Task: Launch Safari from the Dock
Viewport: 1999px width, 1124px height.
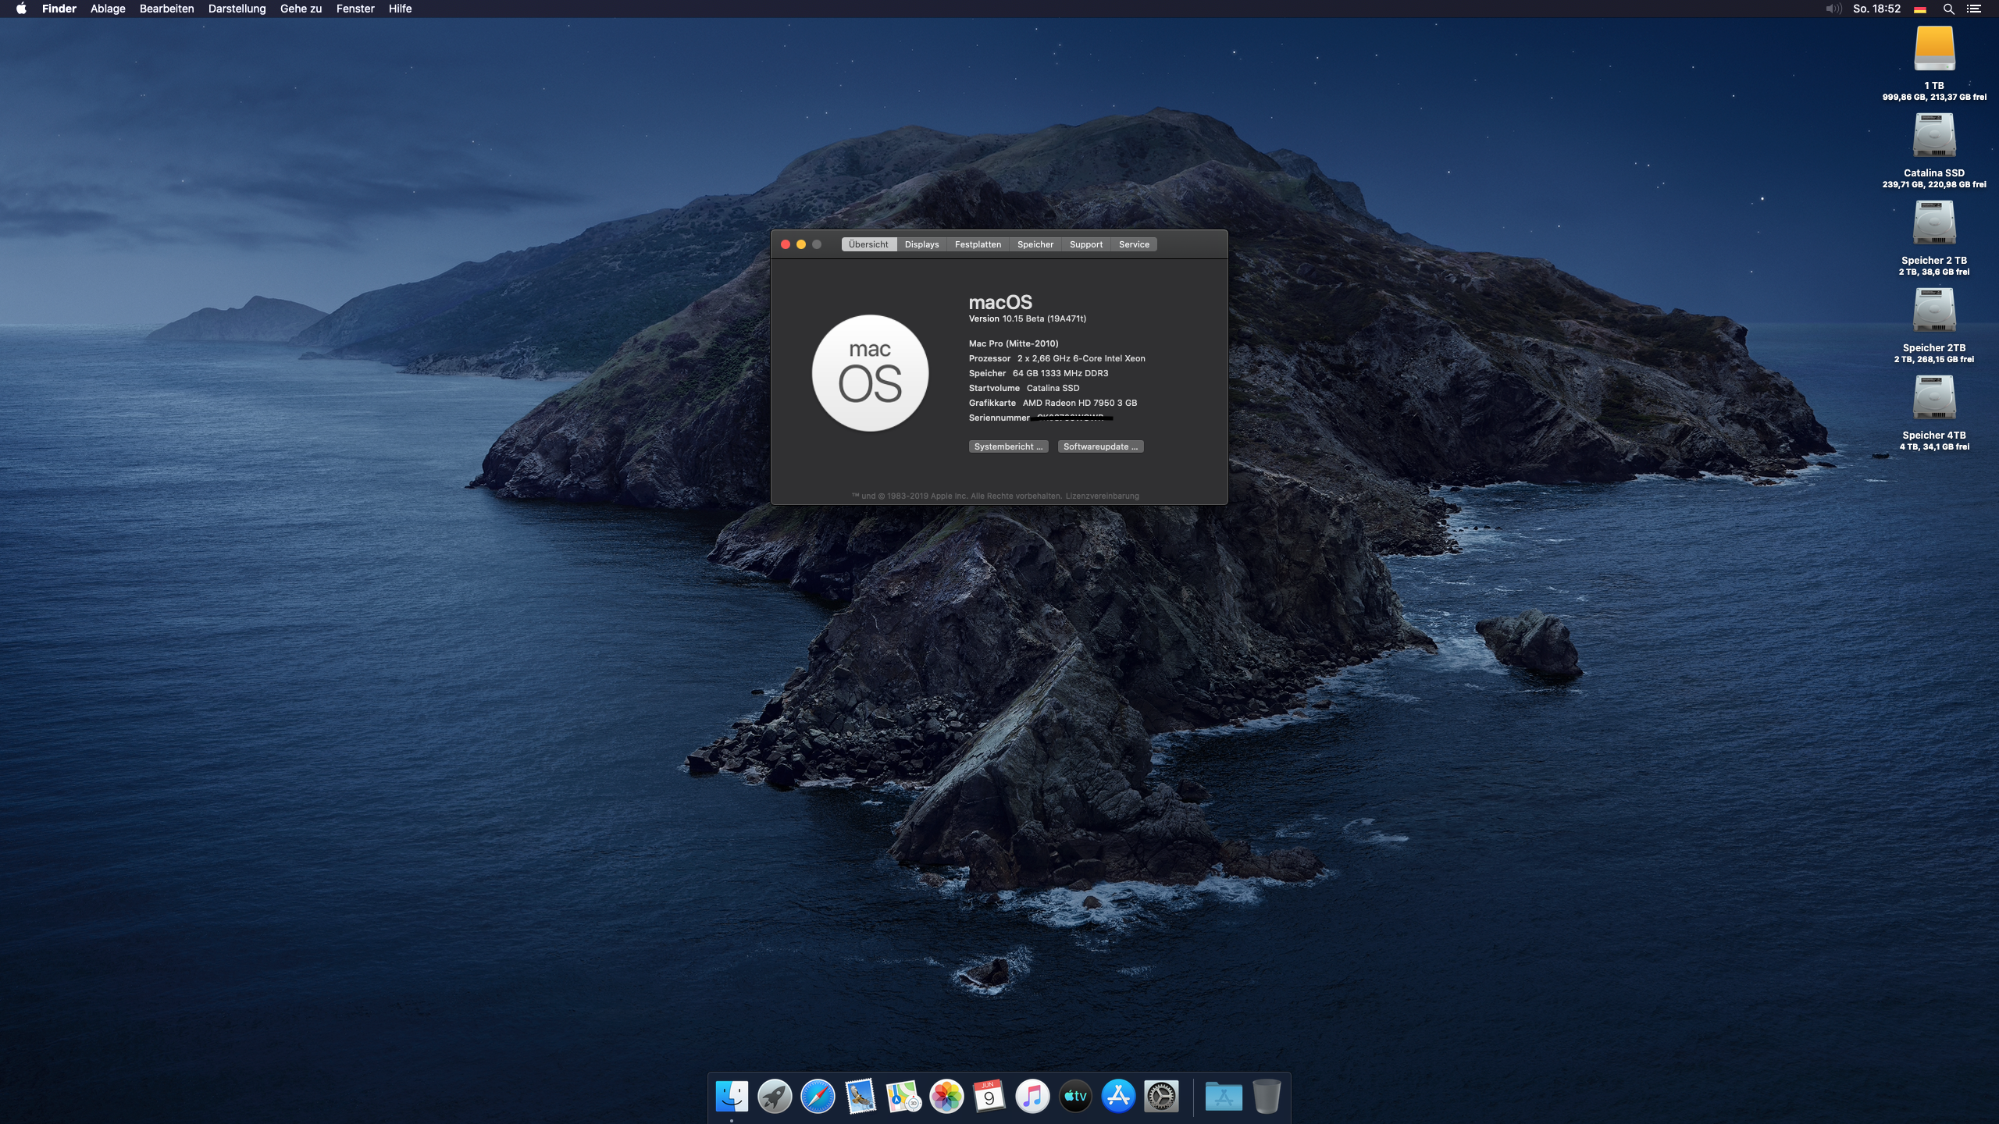Action: coord(818,1097)
